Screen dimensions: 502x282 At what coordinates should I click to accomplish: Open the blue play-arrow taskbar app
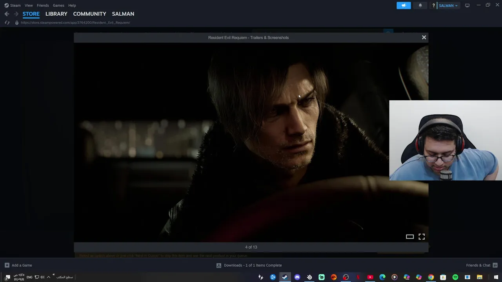273,277
